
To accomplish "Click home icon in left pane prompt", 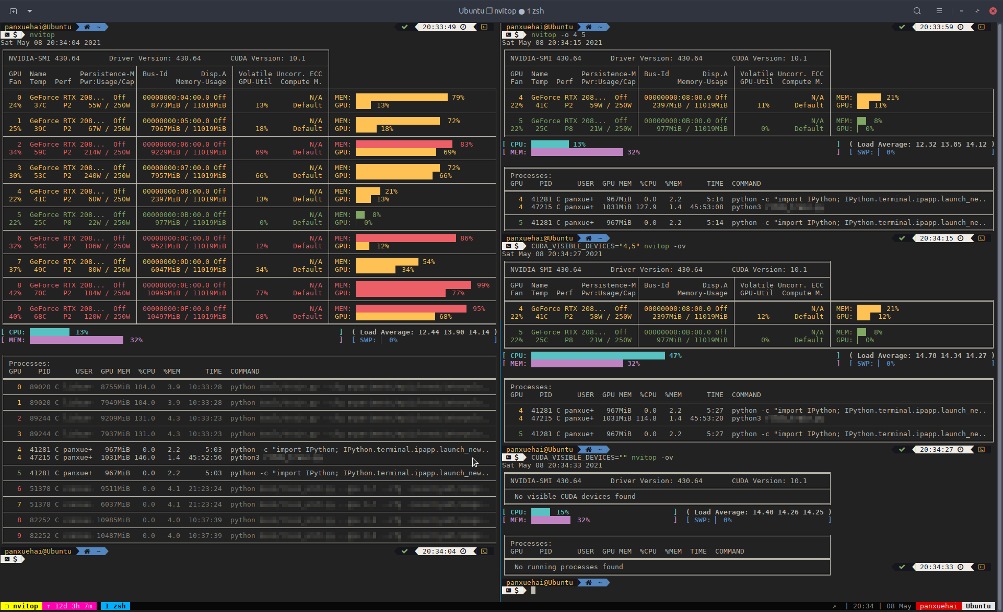I will click(87, 27).
